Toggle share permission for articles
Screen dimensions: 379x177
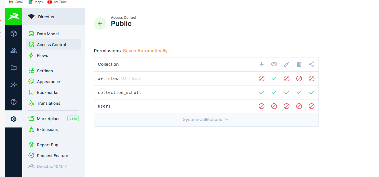click(312, 79)
